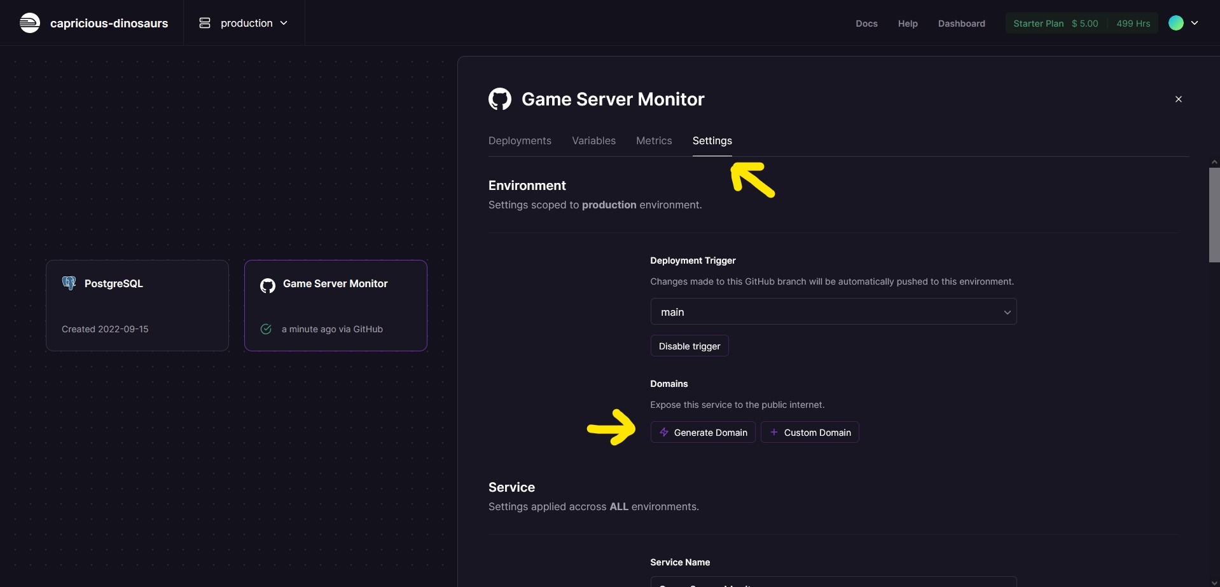
Task: Click the Railway logo icon
Action: coord(29,23)
